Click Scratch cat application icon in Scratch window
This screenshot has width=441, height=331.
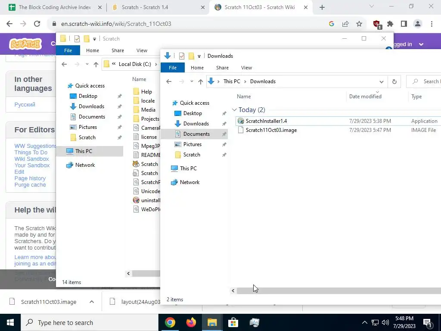coord(136,164)
